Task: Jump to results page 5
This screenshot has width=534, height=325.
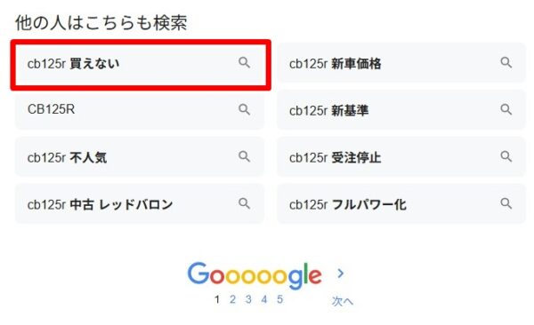Action: [279, 299]
